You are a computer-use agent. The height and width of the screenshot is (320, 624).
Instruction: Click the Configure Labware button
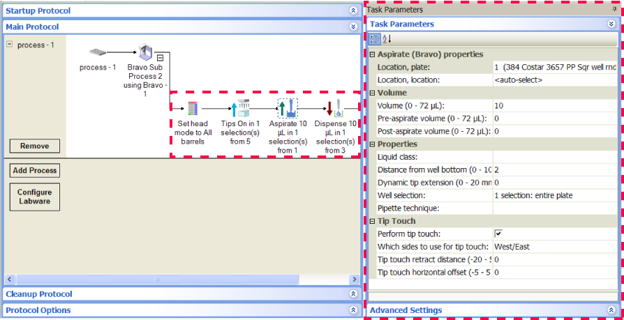point(34,197)
